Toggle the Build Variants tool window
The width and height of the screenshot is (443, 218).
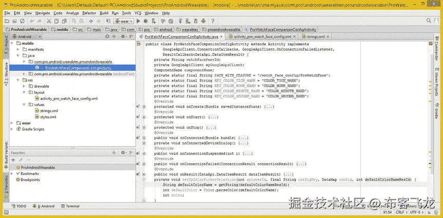tap(6, 155)
